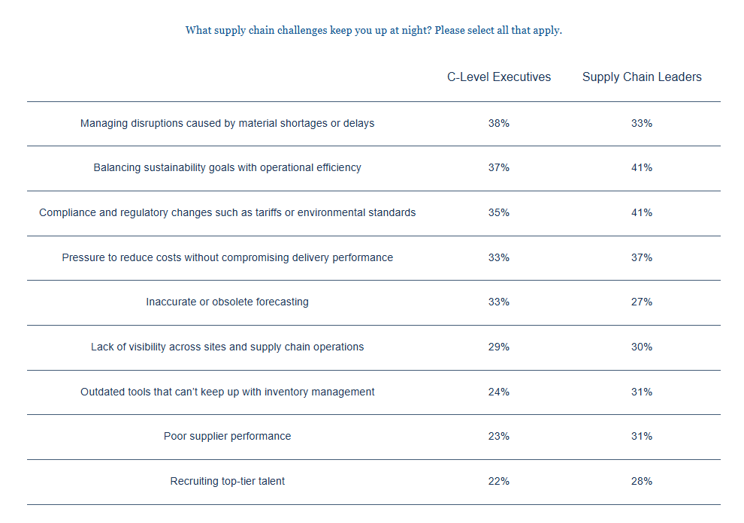Screen dimensions: 744x523
Task: Click the 23% value for poor supplier performance
Action: tap(499, 436)
